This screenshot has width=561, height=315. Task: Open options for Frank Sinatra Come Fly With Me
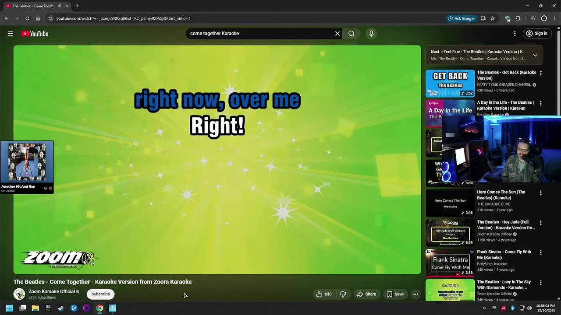click(540, 252)
